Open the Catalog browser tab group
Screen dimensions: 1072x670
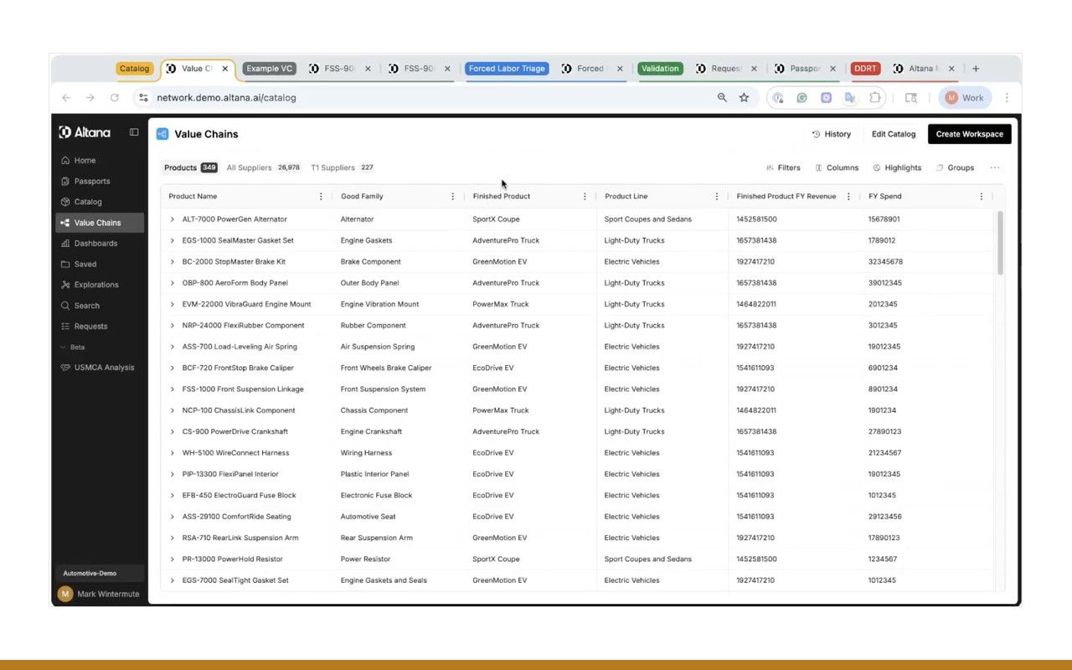coord(134,69)
